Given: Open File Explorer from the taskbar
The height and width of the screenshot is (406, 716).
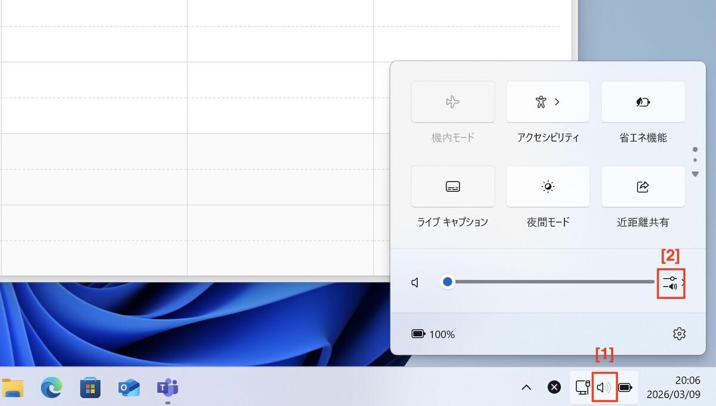Looking at the screenshot, I should [12, 388].
